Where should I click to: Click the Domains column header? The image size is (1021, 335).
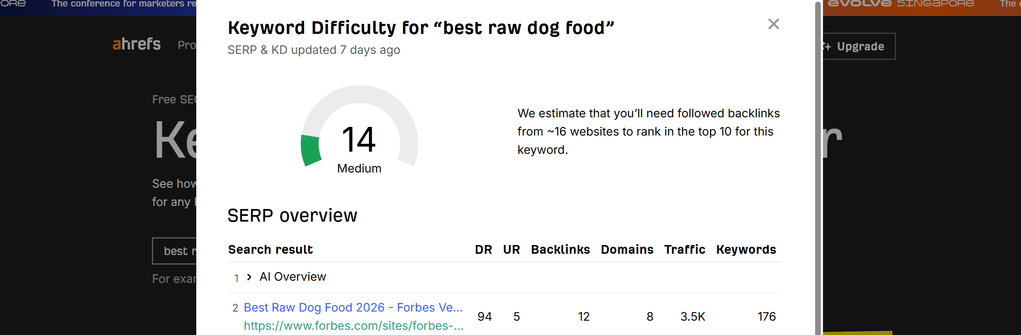pos(627,250)
